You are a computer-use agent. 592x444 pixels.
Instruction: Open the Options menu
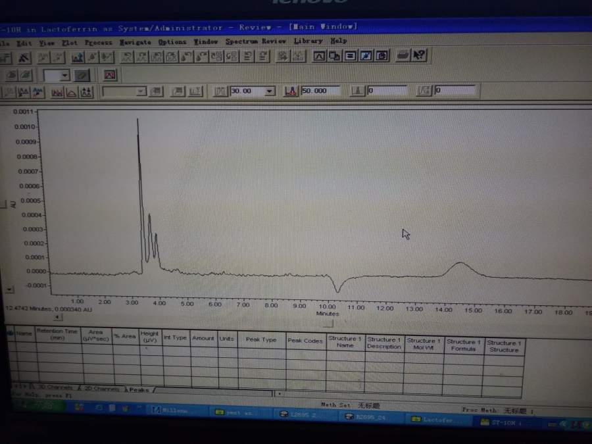coord(172,41)
